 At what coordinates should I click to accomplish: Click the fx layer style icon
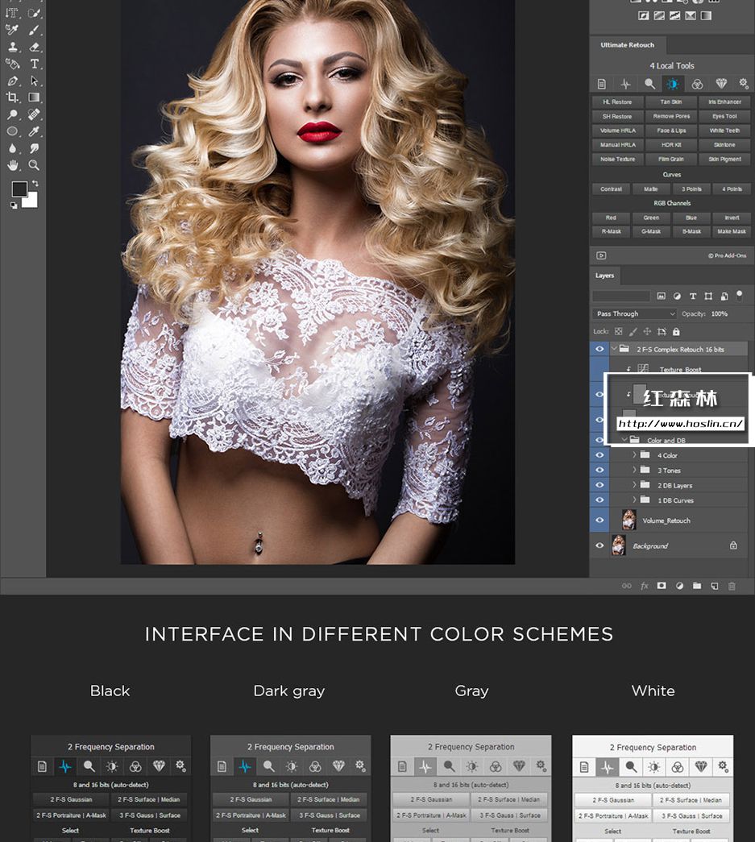(645, 586)
